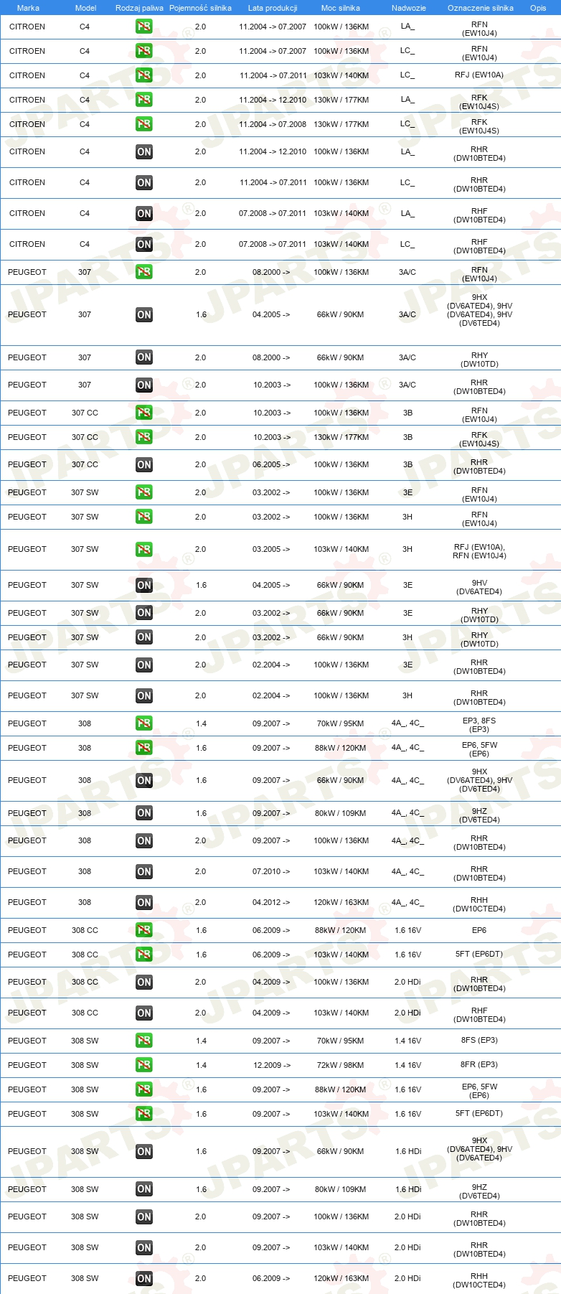The height and width of the screenshot is (1294, 561).
Task: Click PB icon for 308 SW 8FS (EP3)
Action: [x=144, y=1041]
